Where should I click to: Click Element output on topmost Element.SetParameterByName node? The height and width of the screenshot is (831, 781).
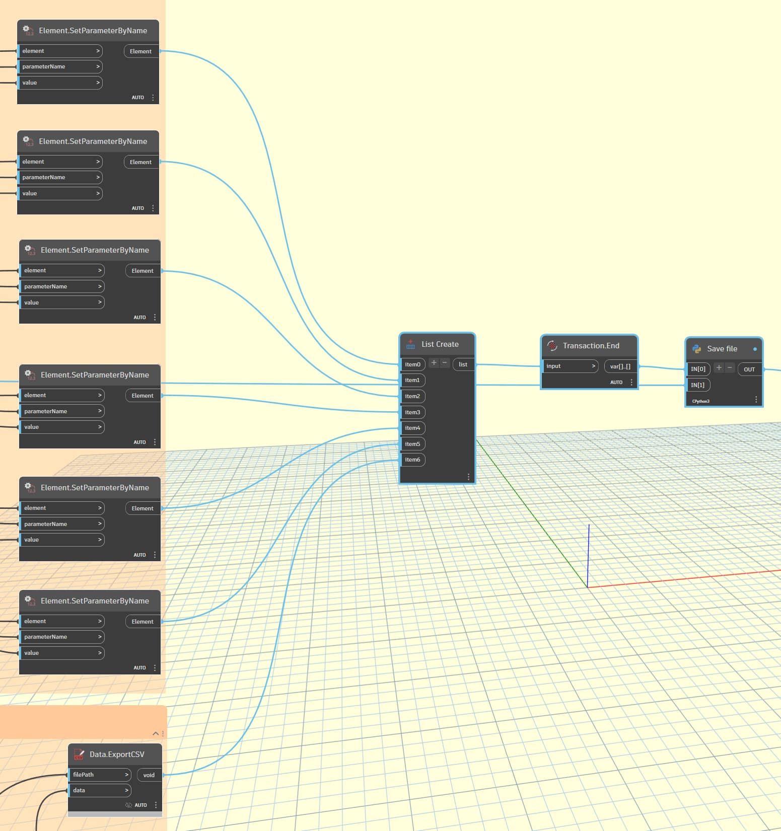(x=141, y=51)
